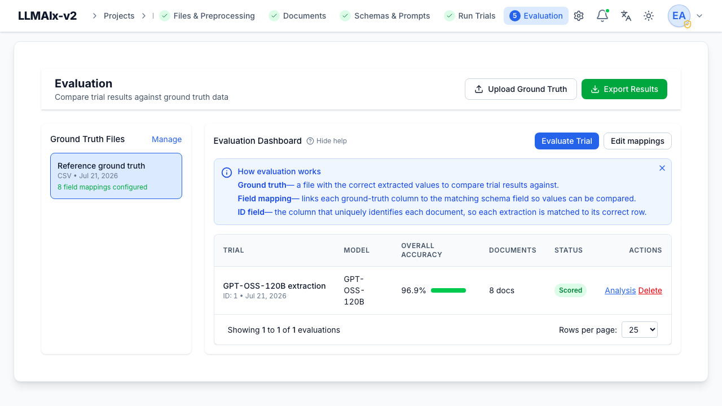Toggle light/dark theme sun icon
The image size is (722, 406).
[649, 16]
